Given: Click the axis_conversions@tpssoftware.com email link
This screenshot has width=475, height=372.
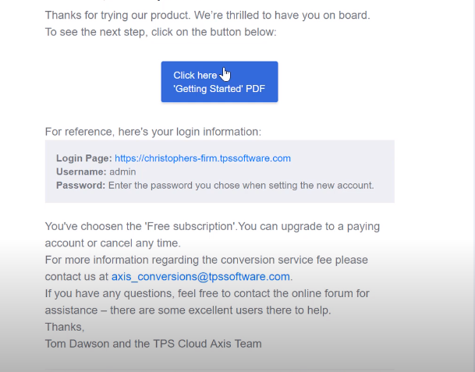Looking at the screenshot, I should [200, 277].
